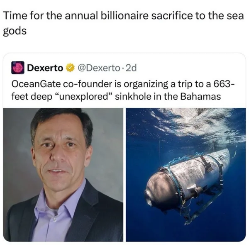Click the word sinkhole in tweet
This screenshot has height=249, width=249.
tap(133, 97)
